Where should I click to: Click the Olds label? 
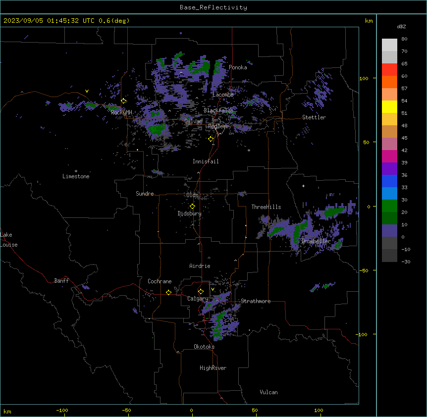coord(192,195)
